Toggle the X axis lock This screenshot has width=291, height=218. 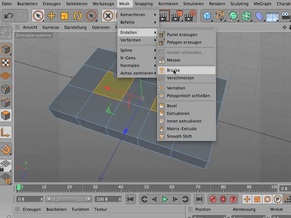coord(108,16)
